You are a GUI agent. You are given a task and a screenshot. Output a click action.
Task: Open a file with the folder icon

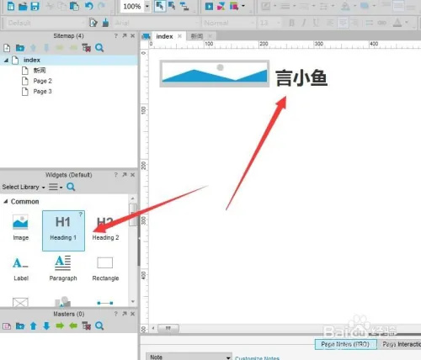coord(23,6)
